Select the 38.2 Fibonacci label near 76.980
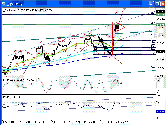This screenshot has width=166, height=125. tap(153, 67)
